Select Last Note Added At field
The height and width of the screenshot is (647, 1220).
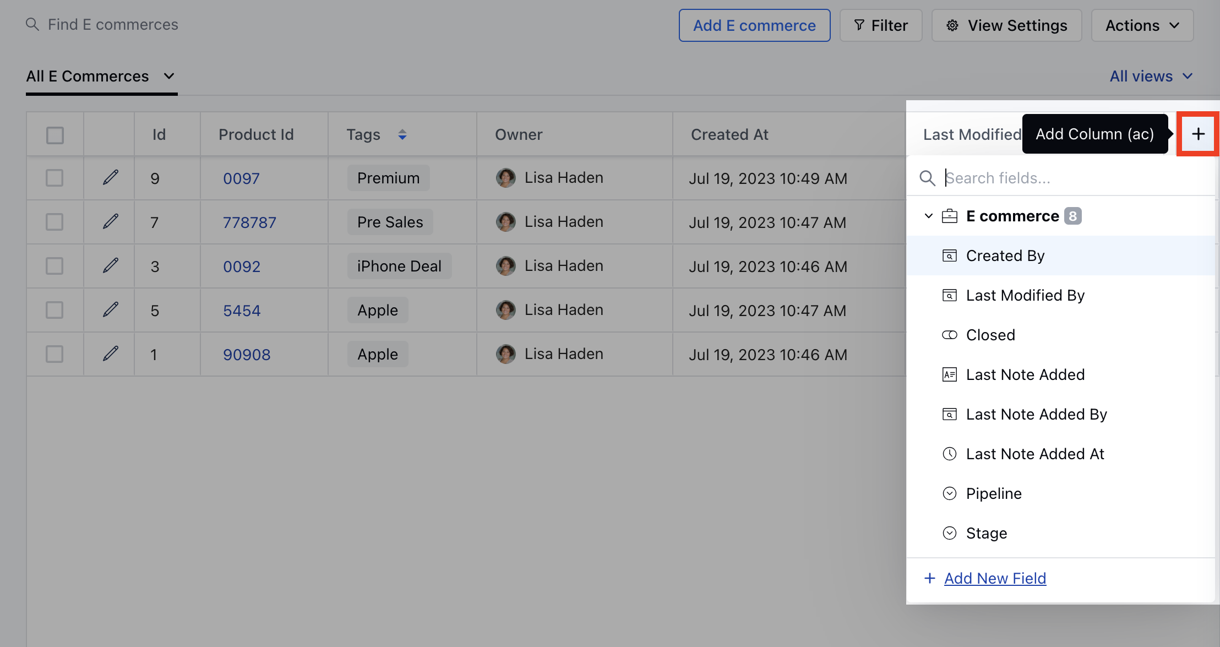pos(1060,454)
